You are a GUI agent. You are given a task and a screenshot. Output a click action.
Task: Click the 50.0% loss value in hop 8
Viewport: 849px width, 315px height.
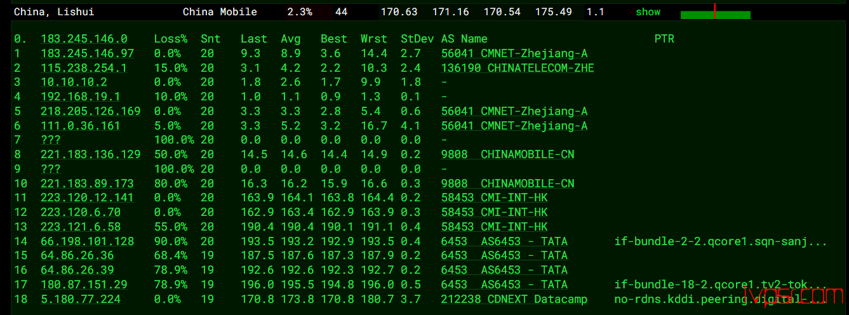click(x=171, y=154)
